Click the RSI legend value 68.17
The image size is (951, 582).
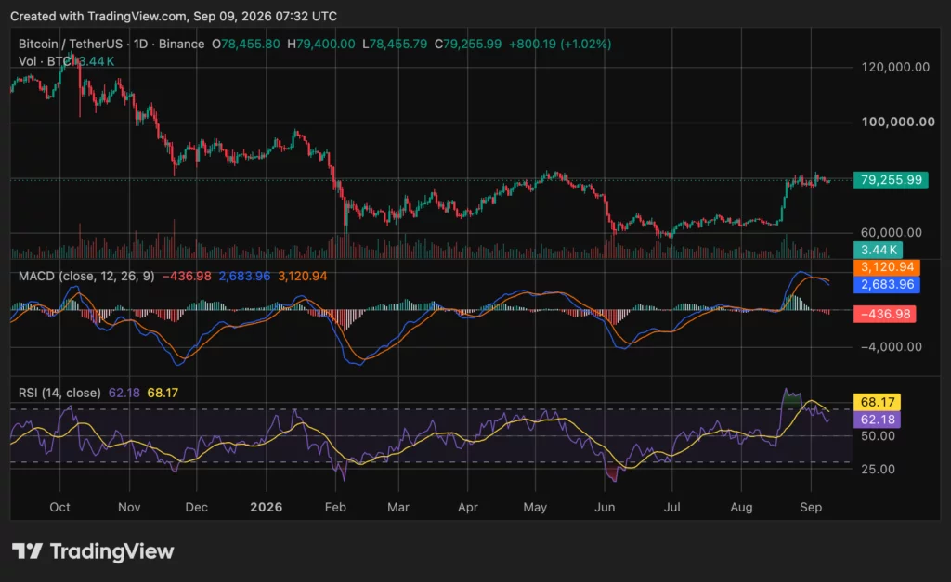point(163,393)
